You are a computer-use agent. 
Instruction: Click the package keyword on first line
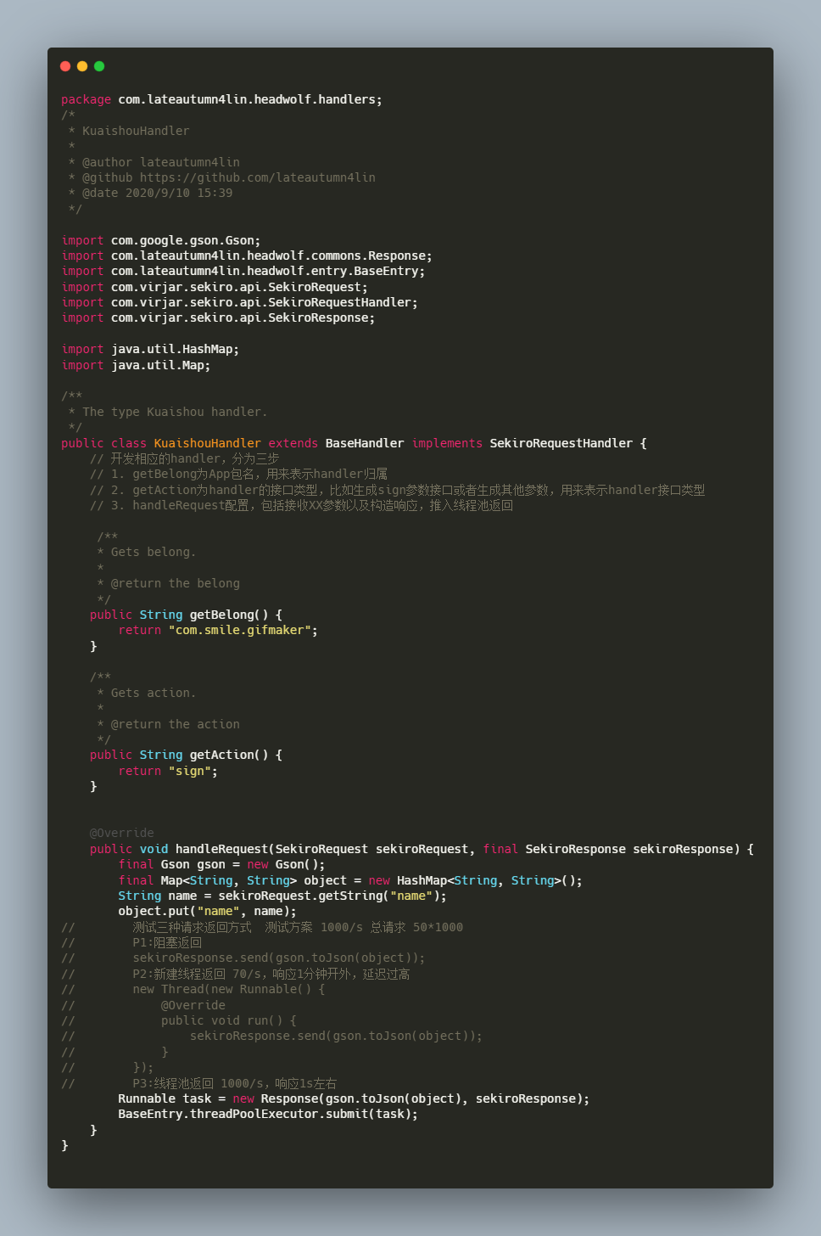[86, 99]
